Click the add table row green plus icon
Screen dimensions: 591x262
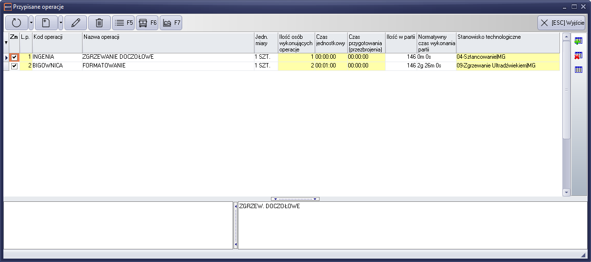tap(578, 41)
